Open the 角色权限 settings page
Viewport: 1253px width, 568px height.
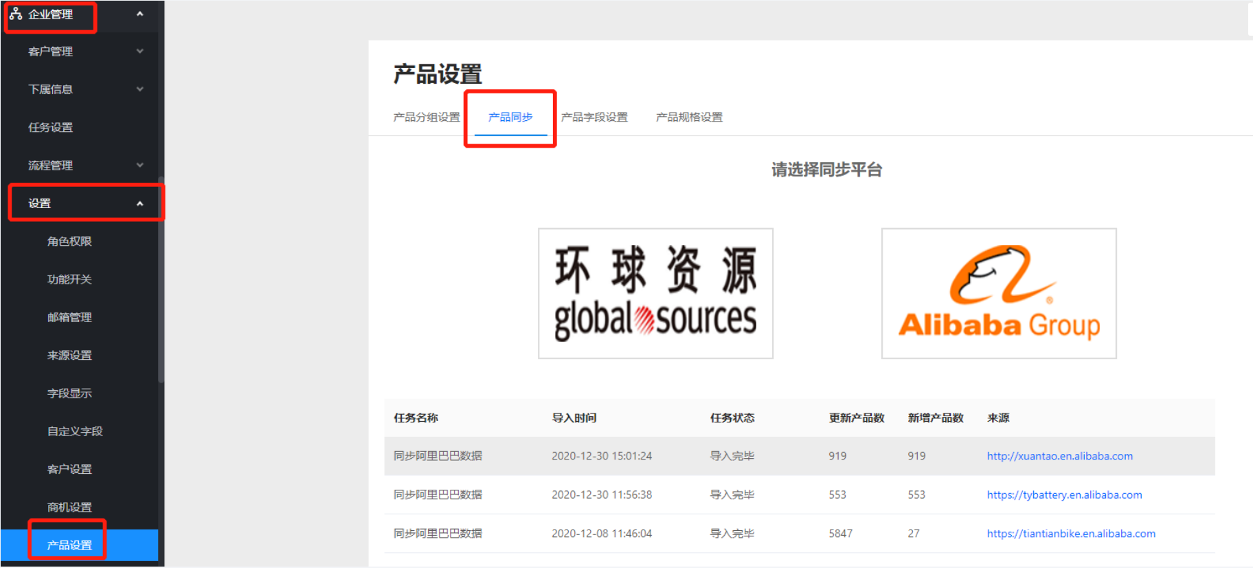click(79, 241)
